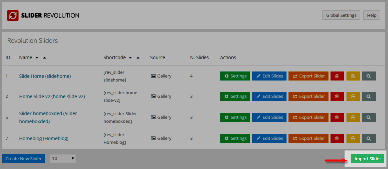Open Global Settings

point(341,15)
